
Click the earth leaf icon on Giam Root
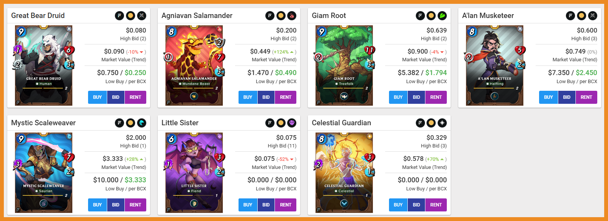pos(442,16)
